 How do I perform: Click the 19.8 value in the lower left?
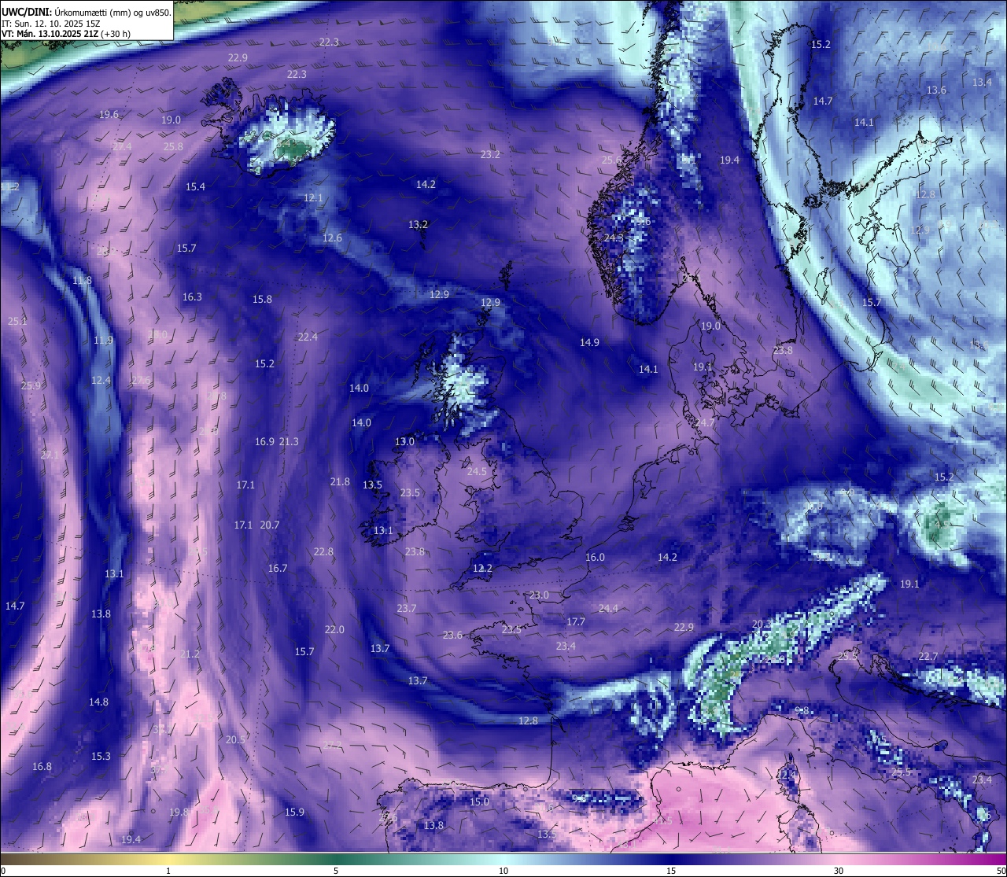tap(179, 813)
